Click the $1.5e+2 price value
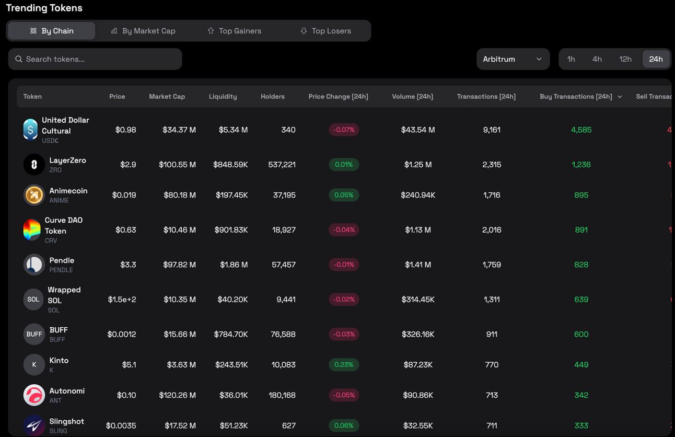This screenshot has width=675, height=437. click(122, 300)
